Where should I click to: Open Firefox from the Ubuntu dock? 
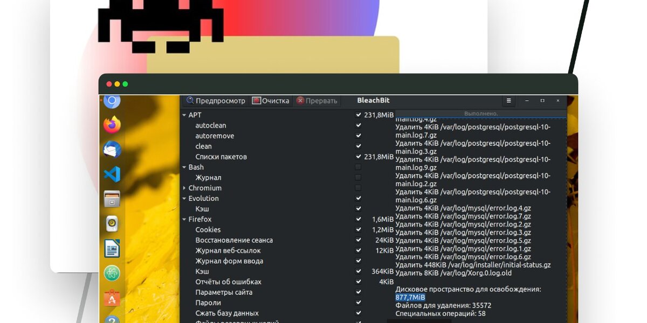(112, 125)
